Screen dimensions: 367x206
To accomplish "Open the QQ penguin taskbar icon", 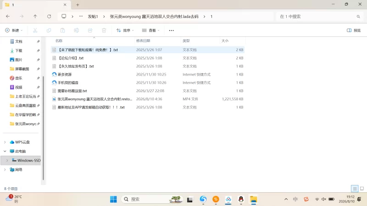I will [x=241, y=199].
